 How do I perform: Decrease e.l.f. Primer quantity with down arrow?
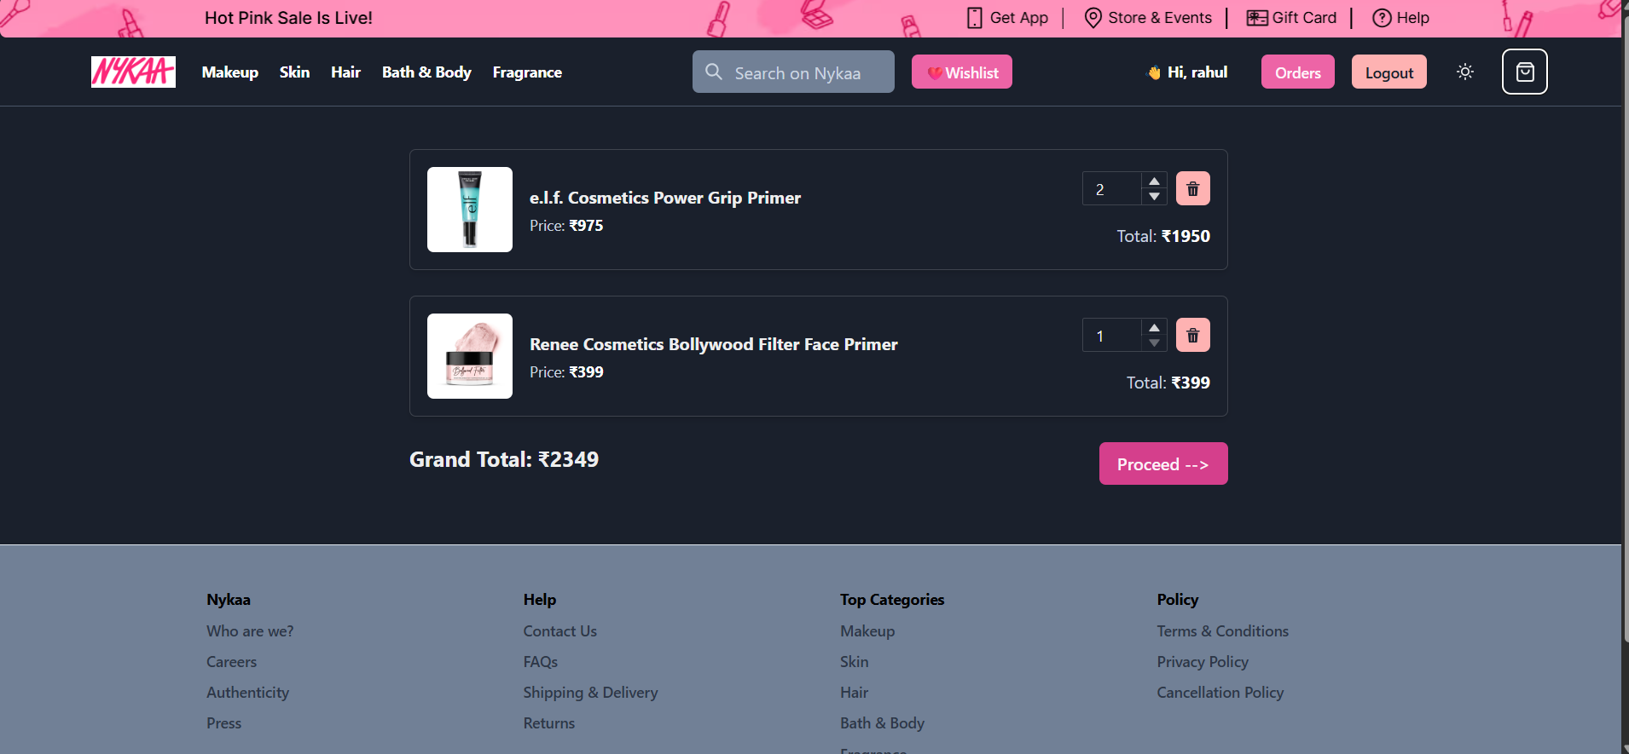click(1154, 197)
